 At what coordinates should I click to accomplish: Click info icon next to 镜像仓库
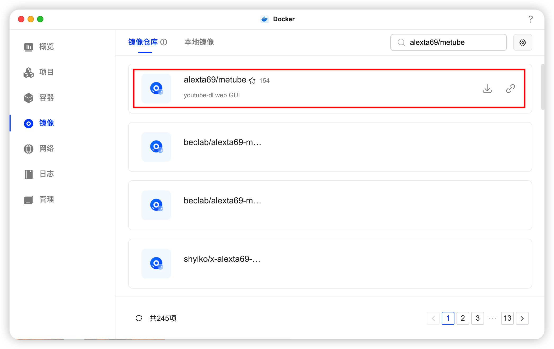coord(164,42)
